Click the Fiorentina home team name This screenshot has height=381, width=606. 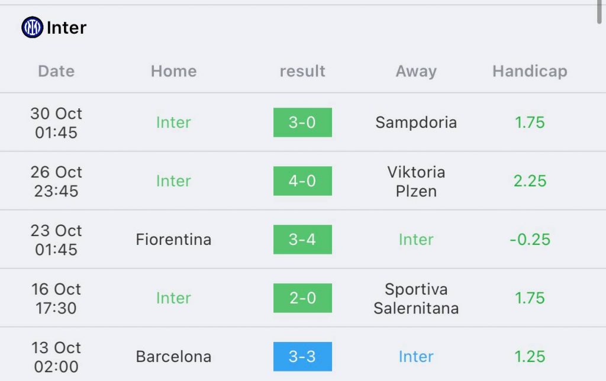[173, 240]
